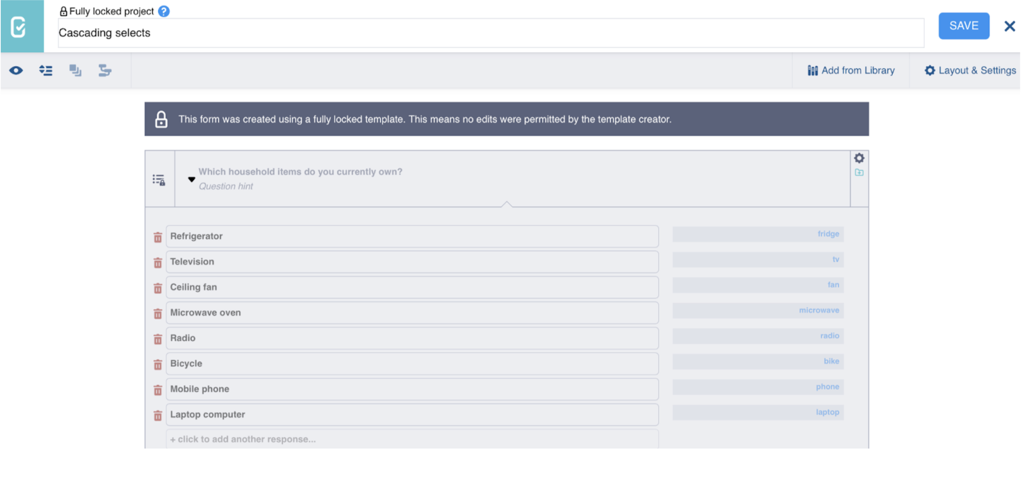Delete the Laptop computer response option
The width and height of the screenshot is (1021, 484).
[x=158, y=415]
